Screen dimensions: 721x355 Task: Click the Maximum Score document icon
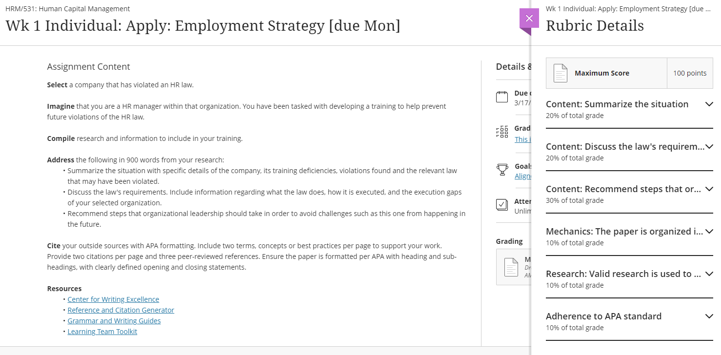[x=561, y=73]
